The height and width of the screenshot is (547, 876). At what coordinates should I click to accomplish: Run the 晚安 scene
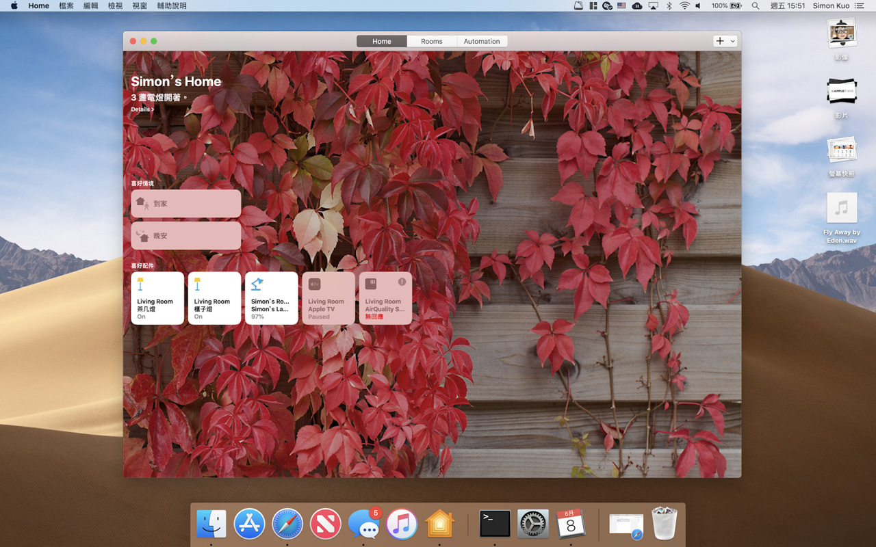(x=185, y=235)
